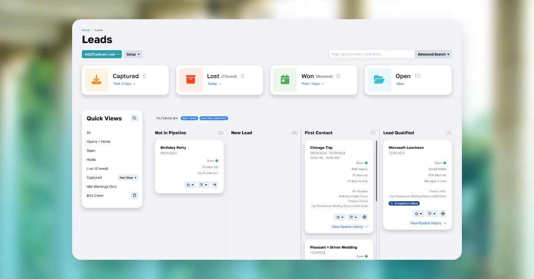Change Lost card's Today range dropdown
Viewport: 534px width, 279px height.
(214, 84)
